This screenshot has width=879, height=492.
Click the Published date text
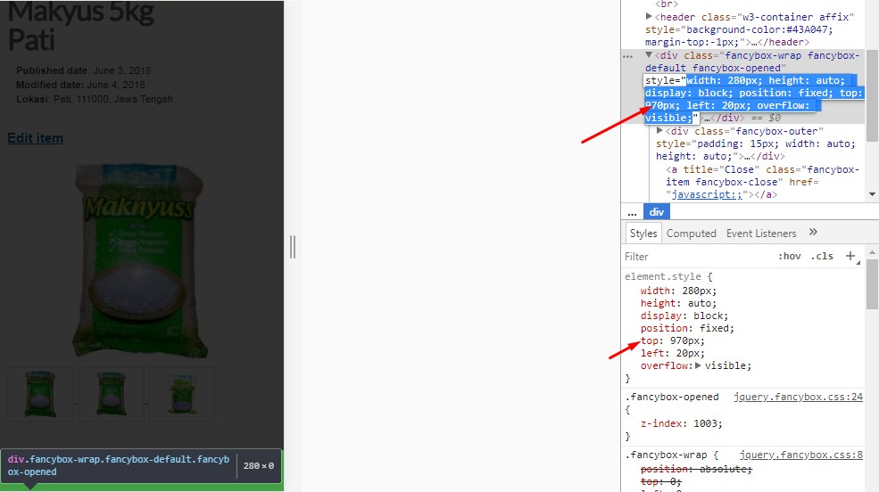pos(84,70)
